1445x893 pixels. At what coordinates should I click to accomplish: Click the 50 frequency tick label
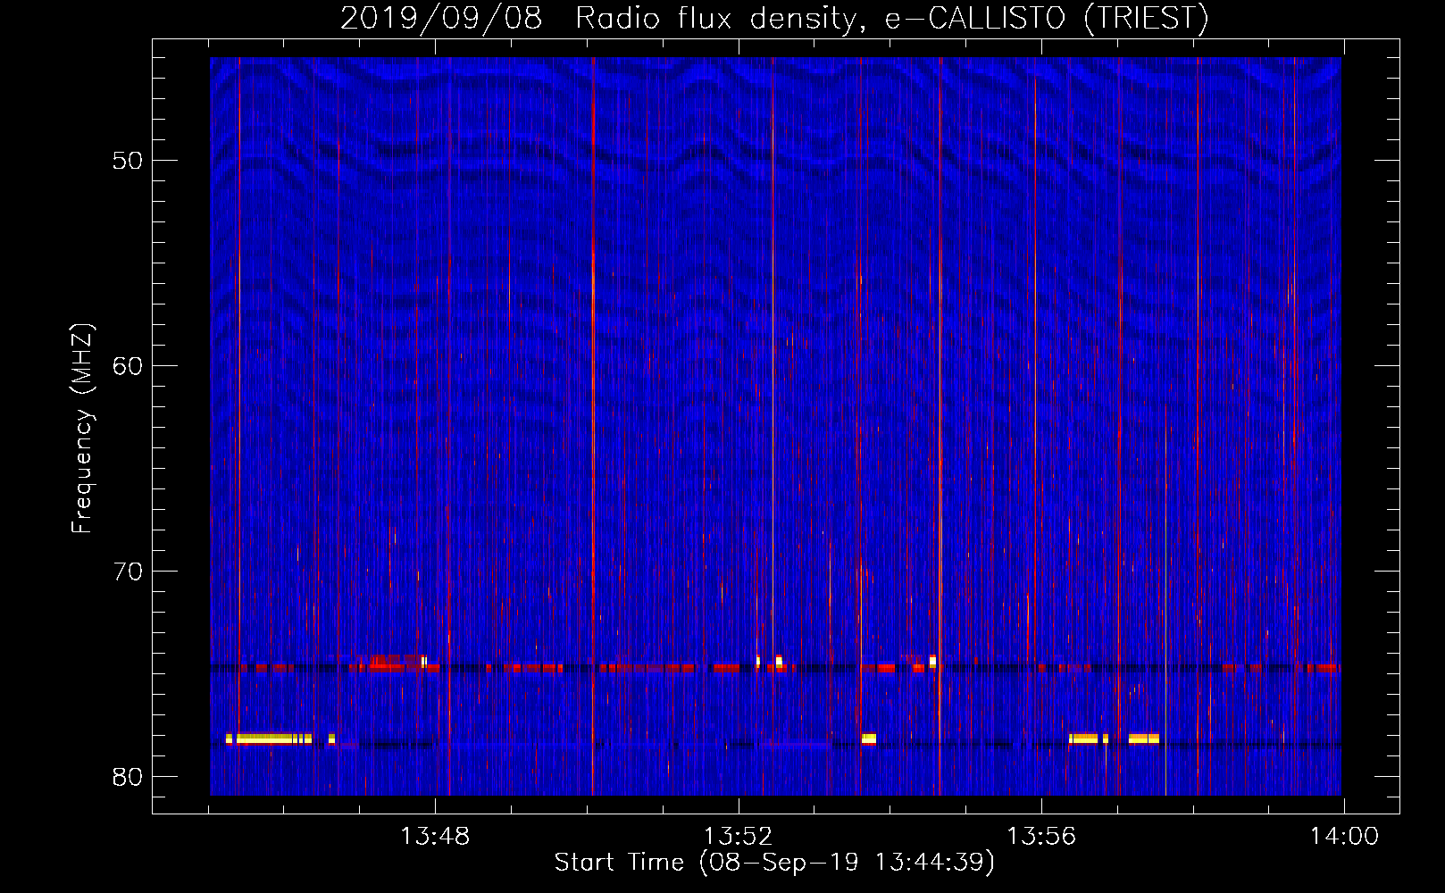[129, 161]
